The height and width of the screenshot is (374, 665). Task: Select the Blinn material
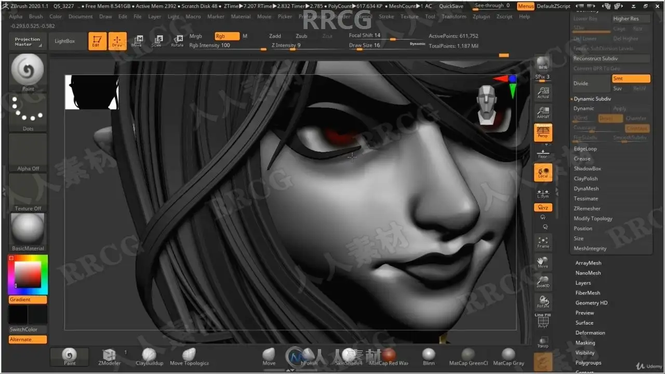[429, 357]
